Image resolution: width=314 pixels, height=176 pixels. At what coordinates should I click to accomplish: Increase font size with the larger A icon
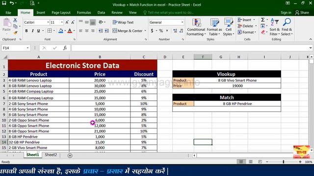67,22
